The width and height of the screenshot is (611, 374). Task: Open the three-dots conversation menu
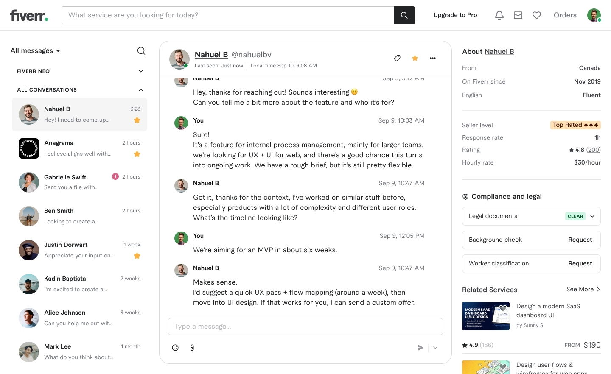click(432, 58)
